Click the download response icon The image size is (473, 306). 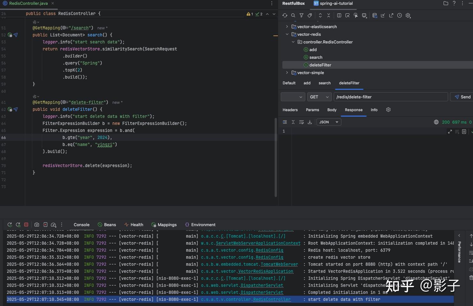coord(309,122)
